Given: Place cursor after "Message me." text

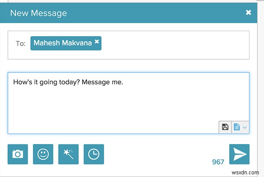Looking at the screenshot, I should [x=123, y=82].
